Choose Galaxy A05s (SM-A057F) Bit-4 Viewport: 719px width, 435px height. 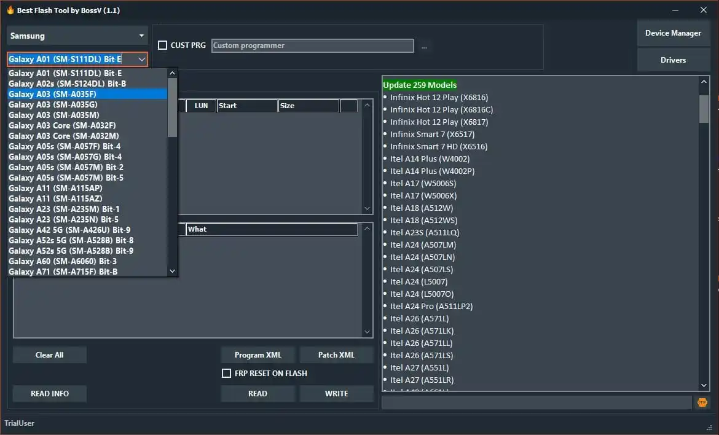pyautogui.click(x=87, y=147)
